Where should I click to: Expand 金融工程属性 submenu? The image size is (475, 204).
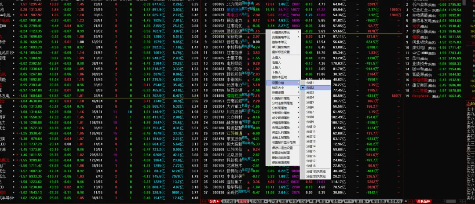[283, 137]
